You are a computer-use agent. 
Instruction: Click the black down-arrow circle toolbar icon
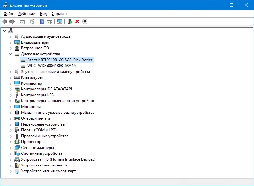[85, 21]
